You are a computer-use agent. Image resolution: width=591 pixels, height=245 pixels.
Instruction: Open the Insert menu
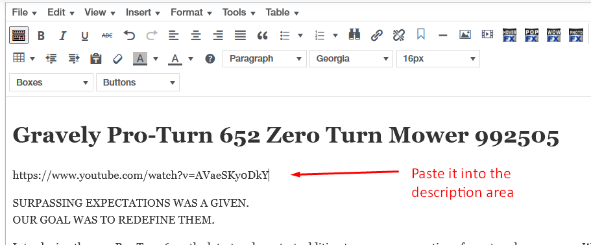(143, 12)
